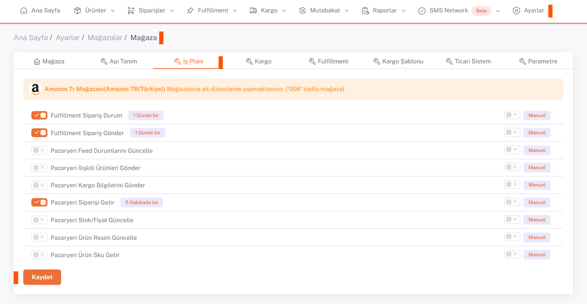587x304 pixels.
Task: Click the 'Pazaryeri Ürün Resim Güncelle' label
Action: (x=94, y=238)
